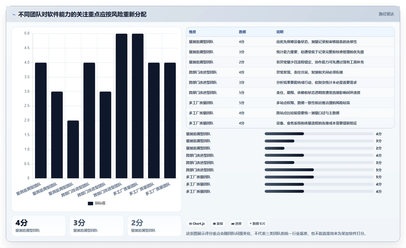Screen dimensions: 406x248
Task: Select the table row about 连接成本需要提前验证
Action: pos(290,123)
